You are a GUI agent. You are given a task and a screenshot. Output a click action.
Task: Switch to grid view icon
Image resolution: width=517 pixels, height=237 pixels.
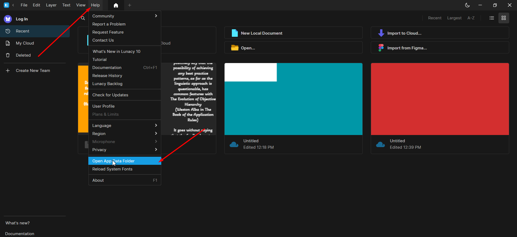click(x=504, y=18)
